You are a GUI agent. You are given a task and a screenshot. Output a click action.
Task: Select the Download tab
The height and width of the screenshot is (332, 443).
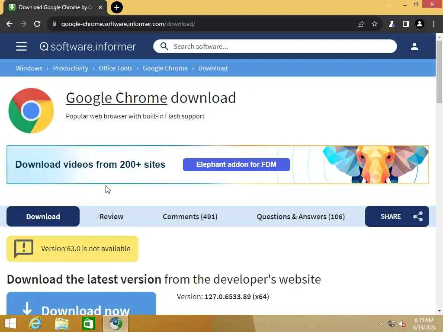pyautogui.click(x=43, y=217)
